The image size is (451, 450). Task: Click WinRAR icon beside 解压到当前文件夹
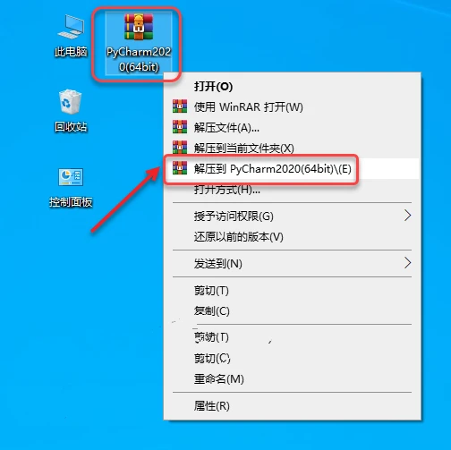(180, 148)
